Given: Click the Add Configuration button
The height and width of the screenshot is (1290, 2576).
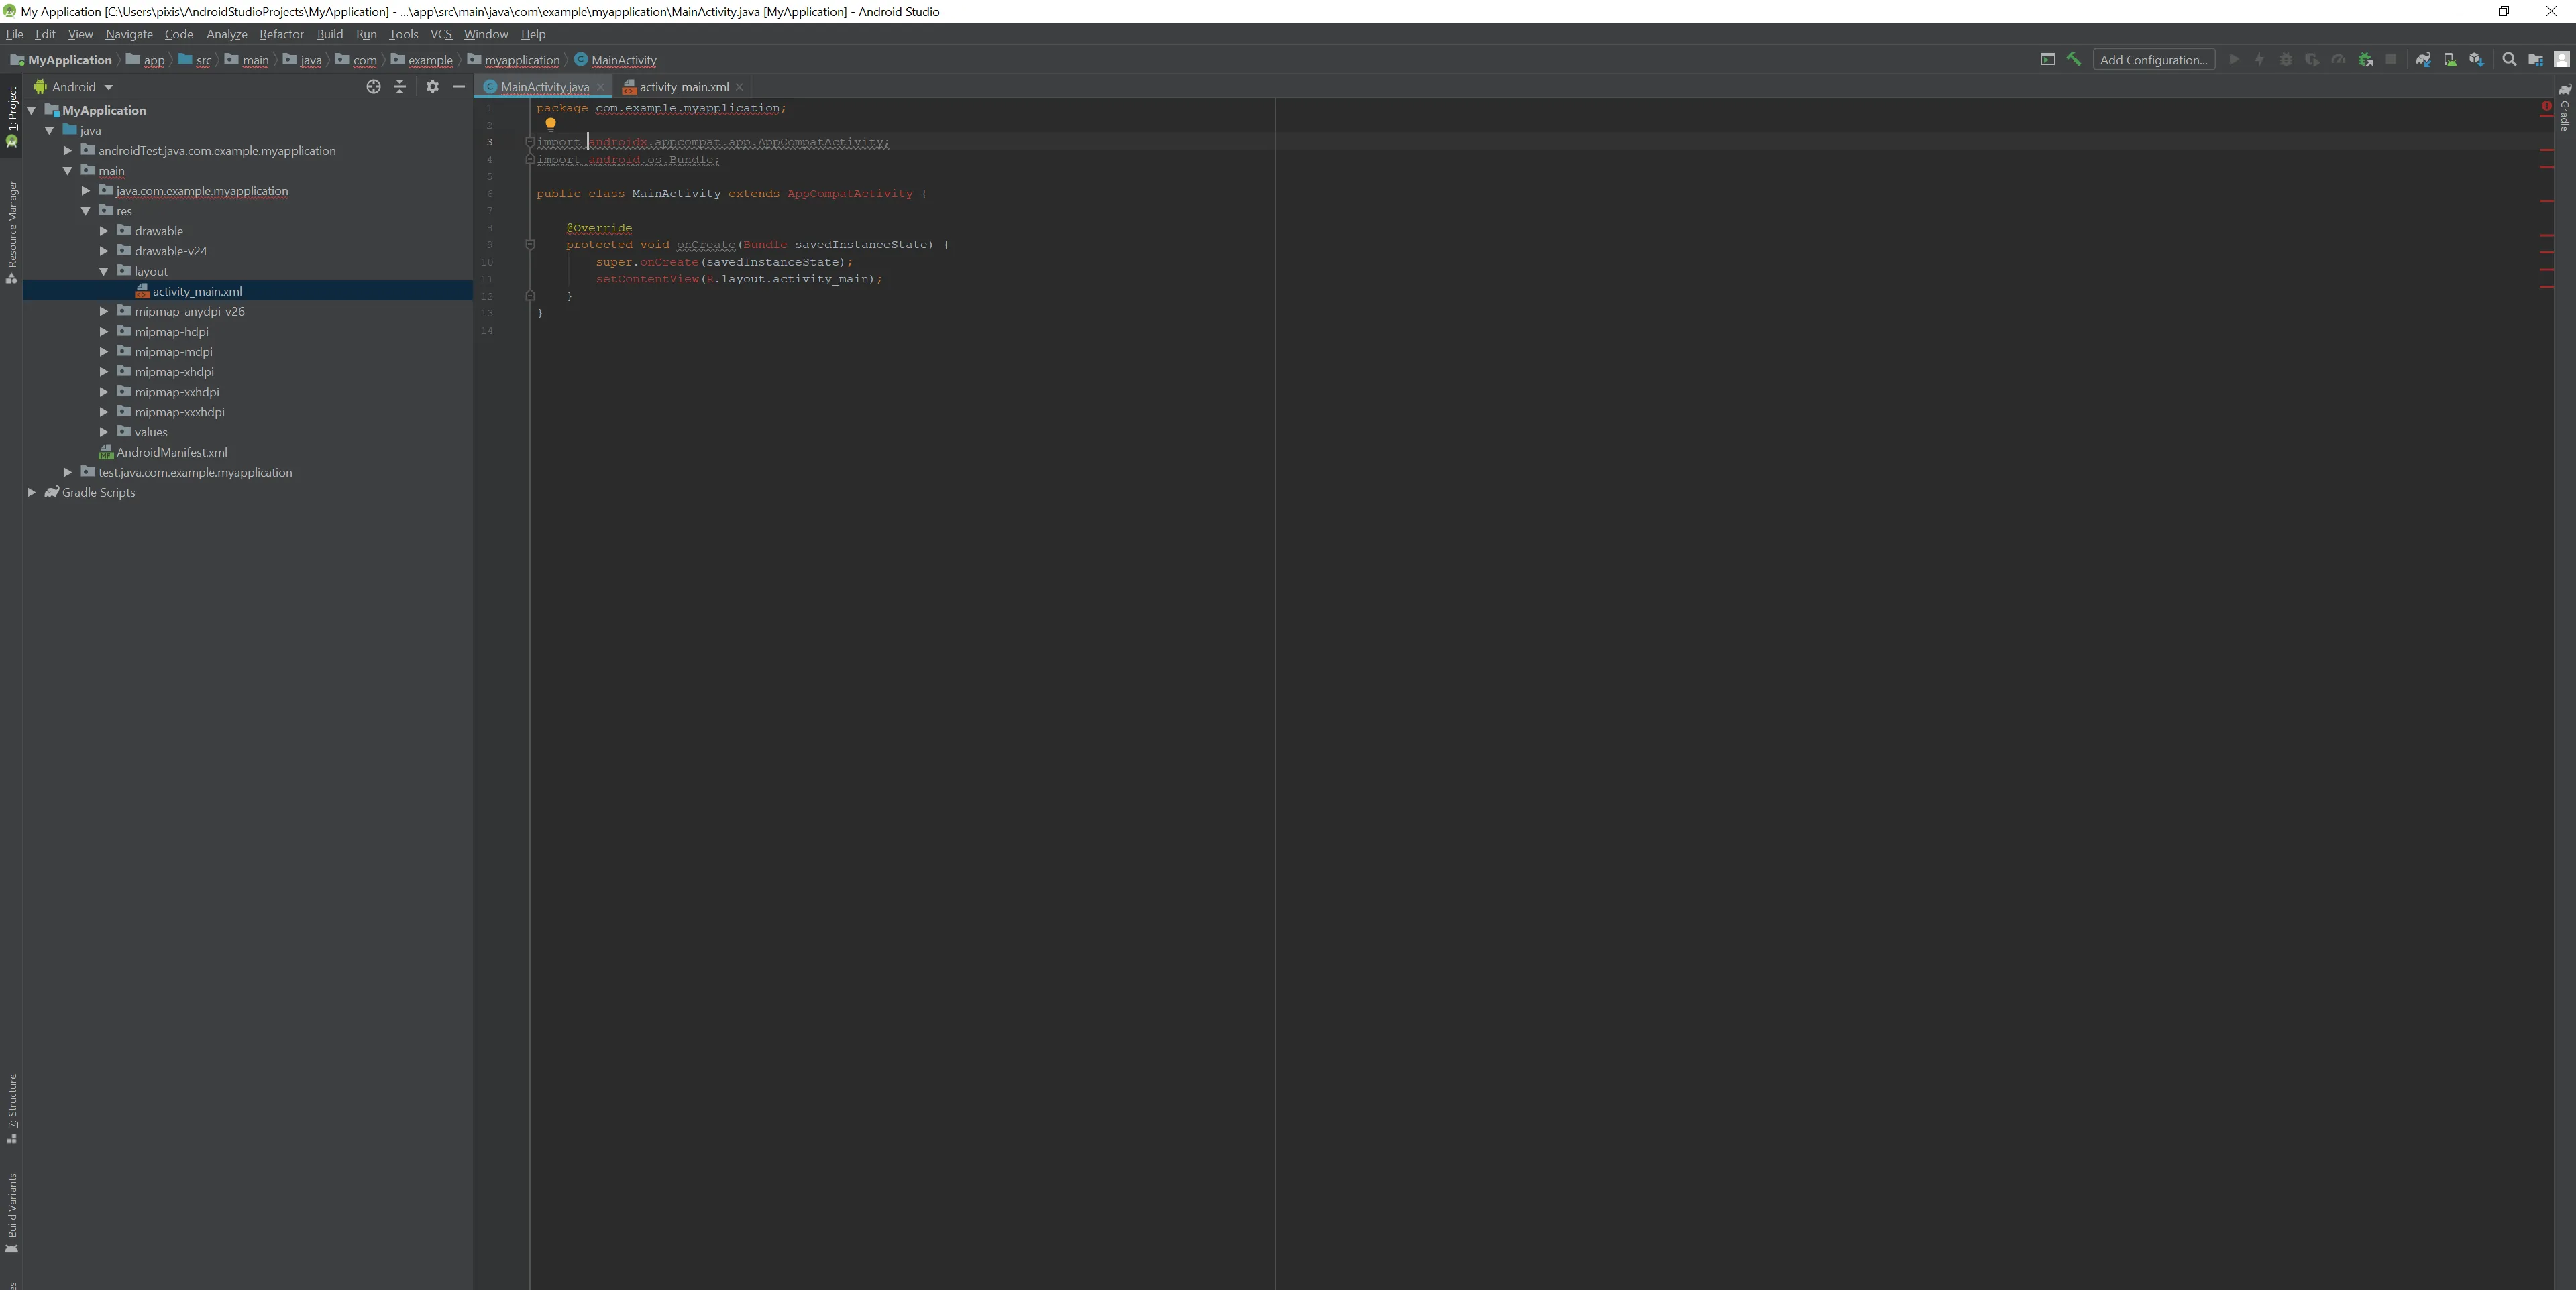Looking at the screenshot, I should click(x=2153, y=60).
